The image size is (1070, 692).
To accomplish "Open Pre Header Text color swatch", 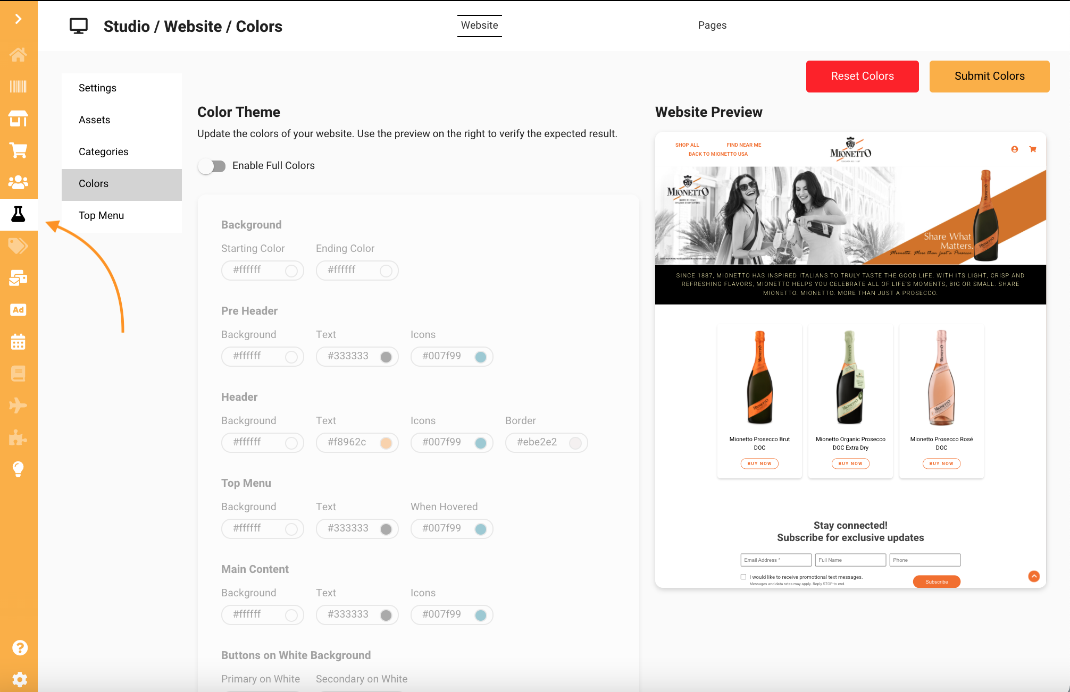I will pyautogui.click(x=386, y=357).
